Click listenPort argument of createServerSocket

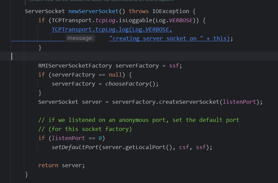point(239,102)
